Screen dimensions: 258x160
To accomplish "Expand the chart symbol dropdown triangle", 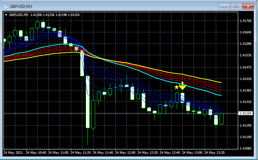I will [x=6, y=15].
